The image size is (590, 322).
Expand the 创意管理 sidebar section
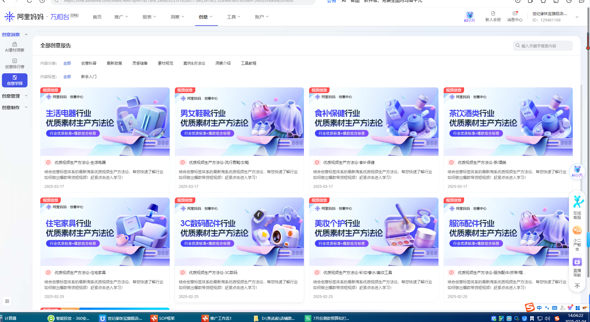point(15,96)
